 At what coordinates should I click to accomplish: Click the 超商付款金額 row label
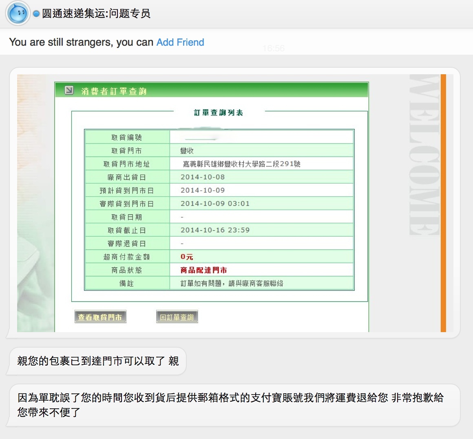coord(127,257)
